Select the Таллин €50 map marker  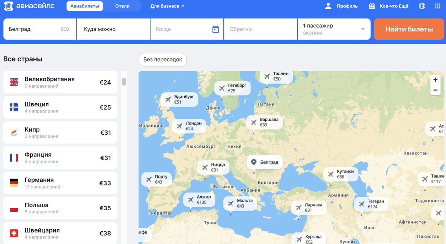pyautogui.click(x=276, y=76)
